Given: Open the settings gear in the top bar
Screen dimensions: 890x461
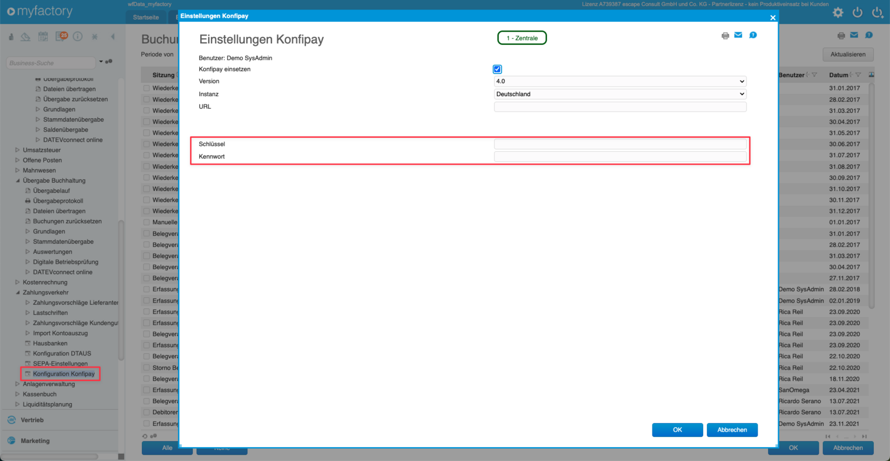Looking at the screenshot, I should click(838, 12).
